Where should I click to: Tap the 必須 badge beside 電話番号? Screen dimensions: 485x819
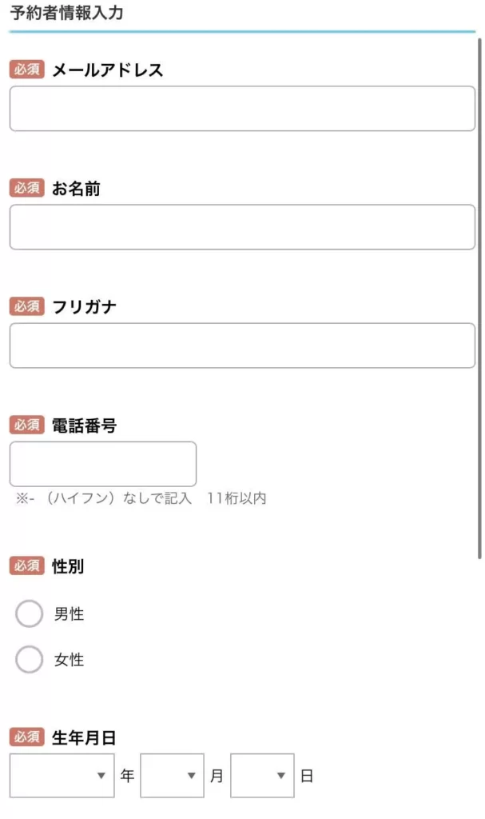coord(27,425)
